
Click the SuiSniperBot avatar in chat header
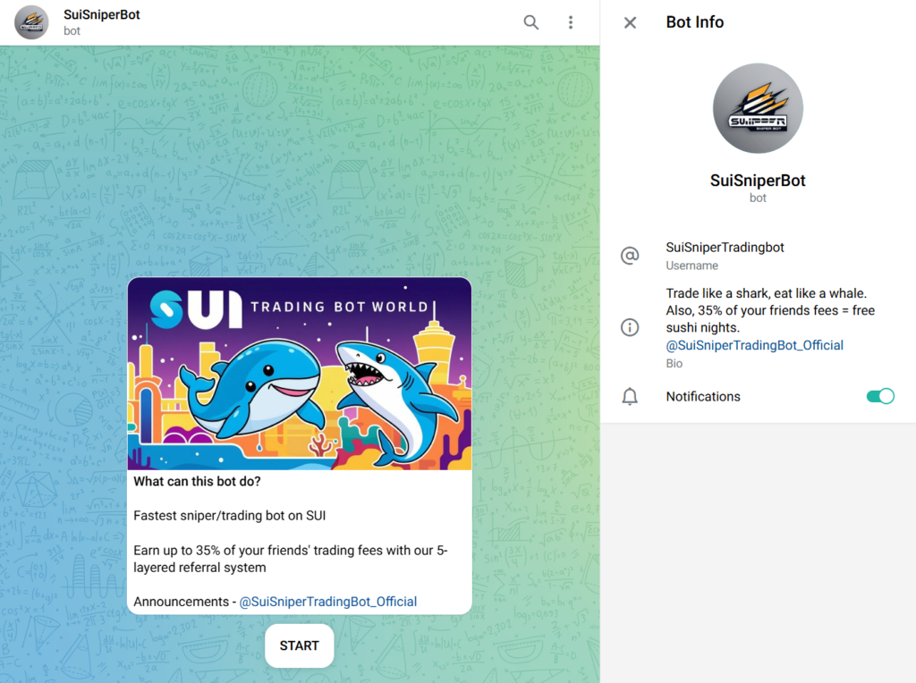coord(31,22)
